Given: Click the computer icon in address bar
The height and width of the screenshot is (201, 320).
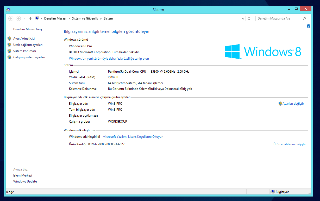Looking at the screenshot, I should pos(37,18).
